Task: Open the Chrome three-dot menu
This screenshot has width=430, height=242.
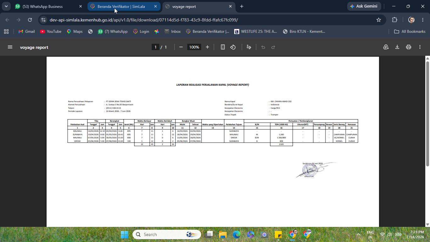Action: 423,20
